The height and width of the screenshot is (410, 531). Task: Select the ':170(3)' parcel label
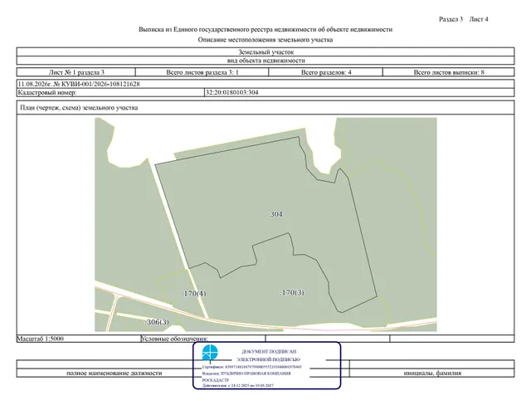click(x=292, y=292)
